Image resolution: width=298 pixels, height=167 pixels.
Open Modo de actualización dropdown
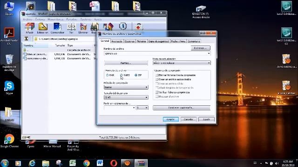click(182, 63)
